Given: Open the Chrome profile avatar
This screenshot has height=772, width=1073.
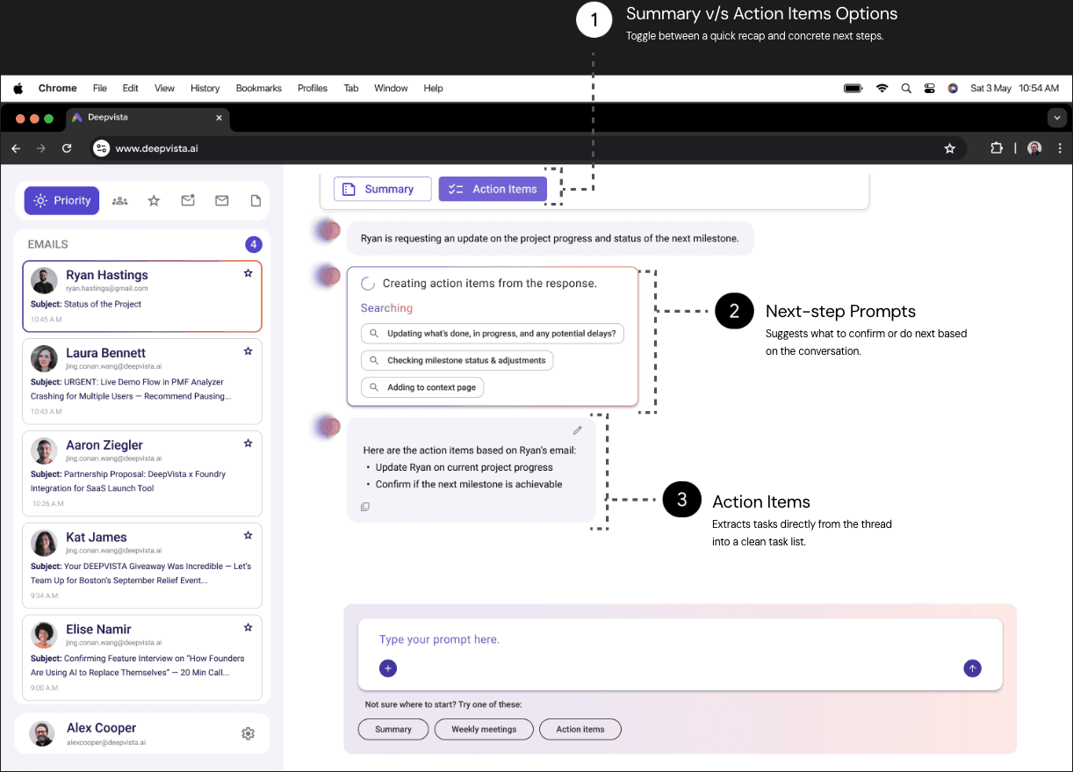Looking at the screenshot, I should 1035,148.
